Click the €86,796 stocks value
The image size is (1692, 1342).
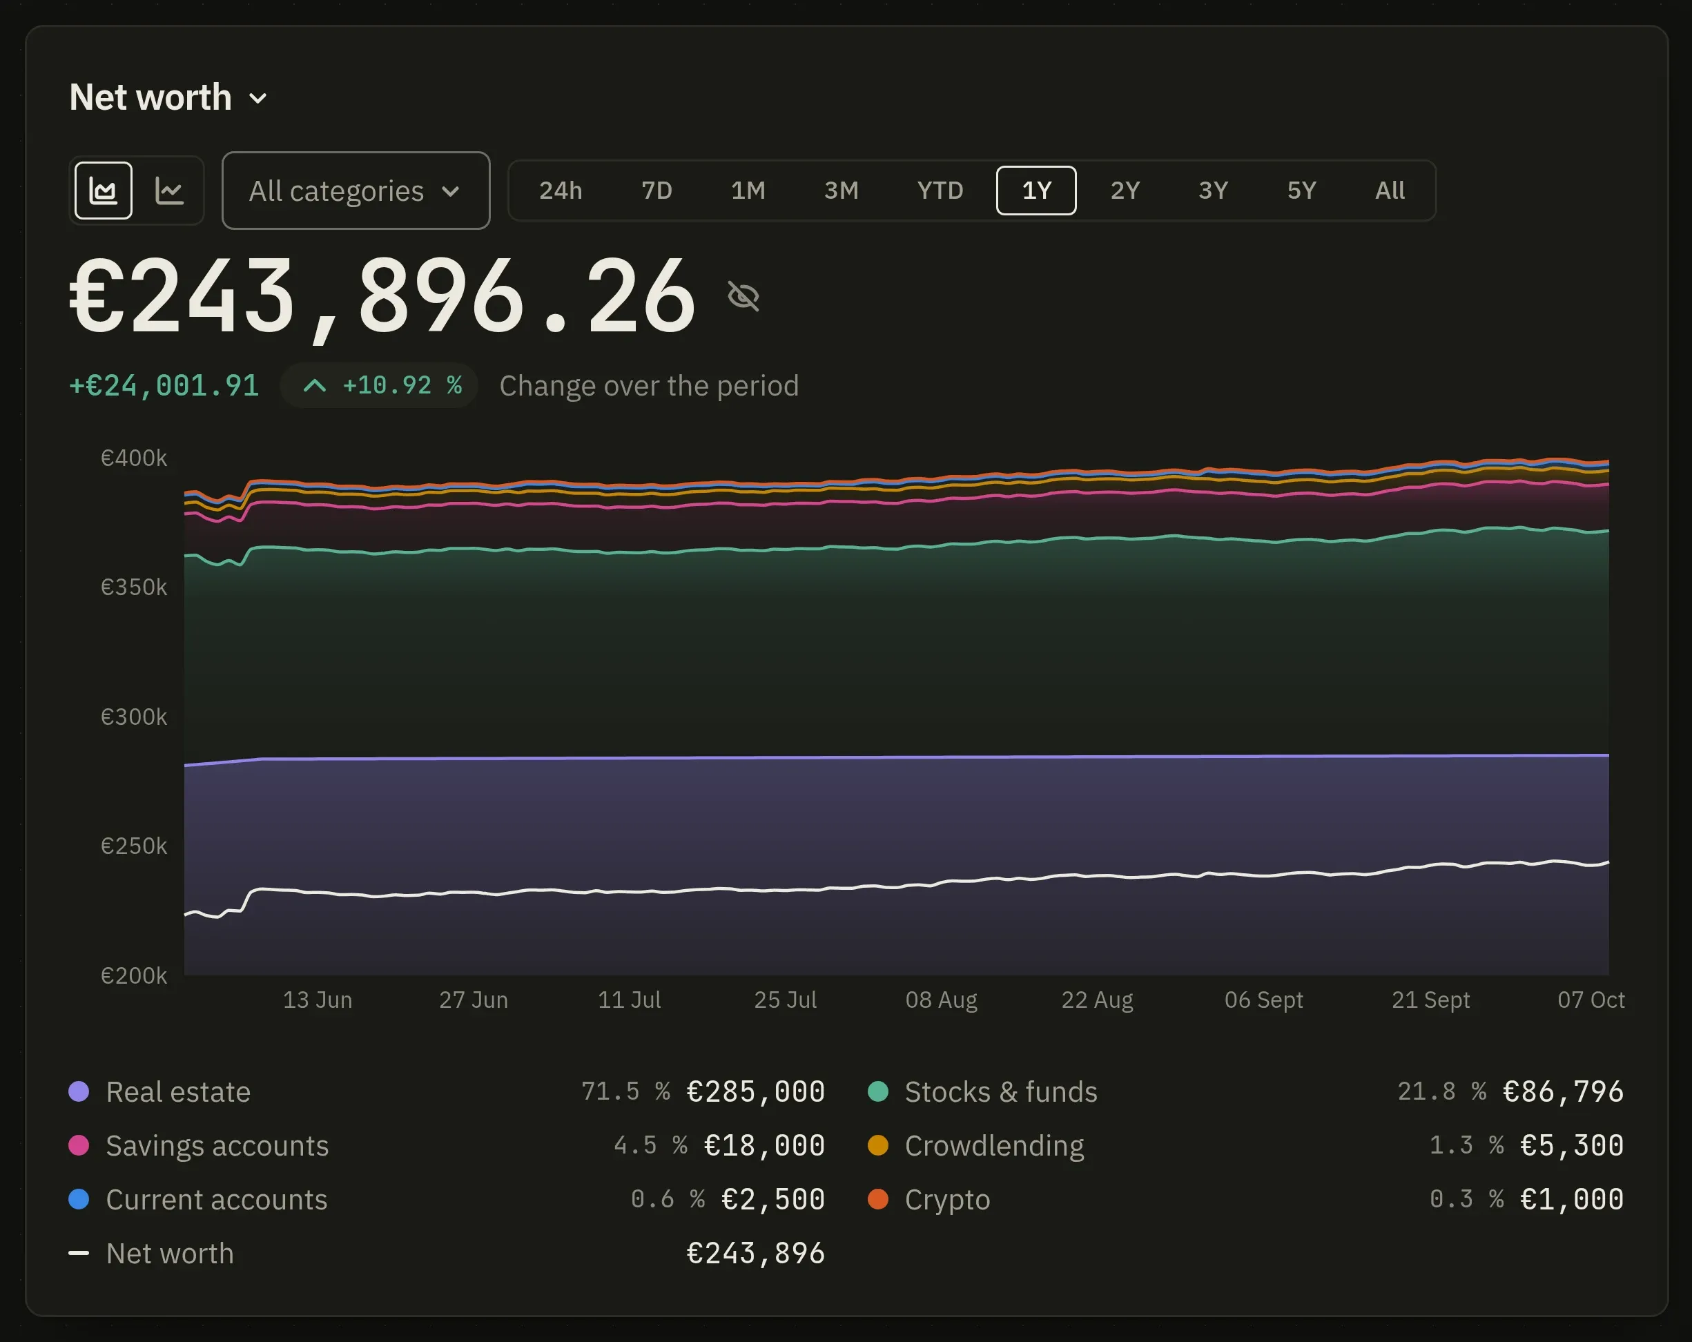pos(1562,1091)
